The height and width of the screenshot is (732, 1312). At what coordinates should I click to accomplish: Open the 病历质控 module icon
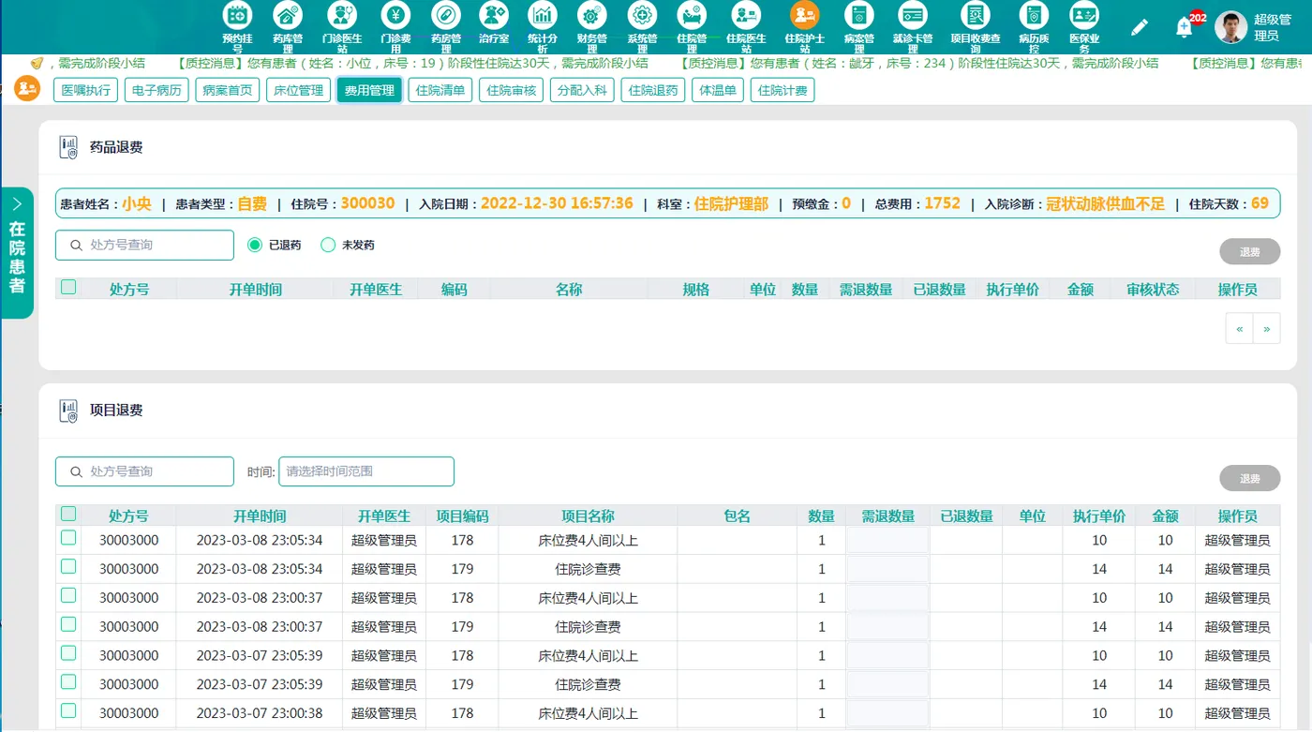click(x=1034, y=15)
